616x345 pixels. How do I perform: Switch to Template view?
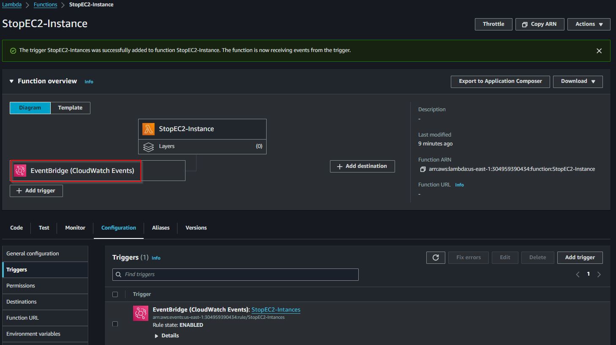click(x=70, y=108)
